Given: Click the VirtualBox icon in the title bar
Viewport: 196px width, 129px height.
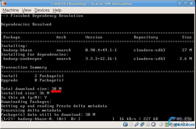Looking at the screenshot, I should [x=4, y=3].
